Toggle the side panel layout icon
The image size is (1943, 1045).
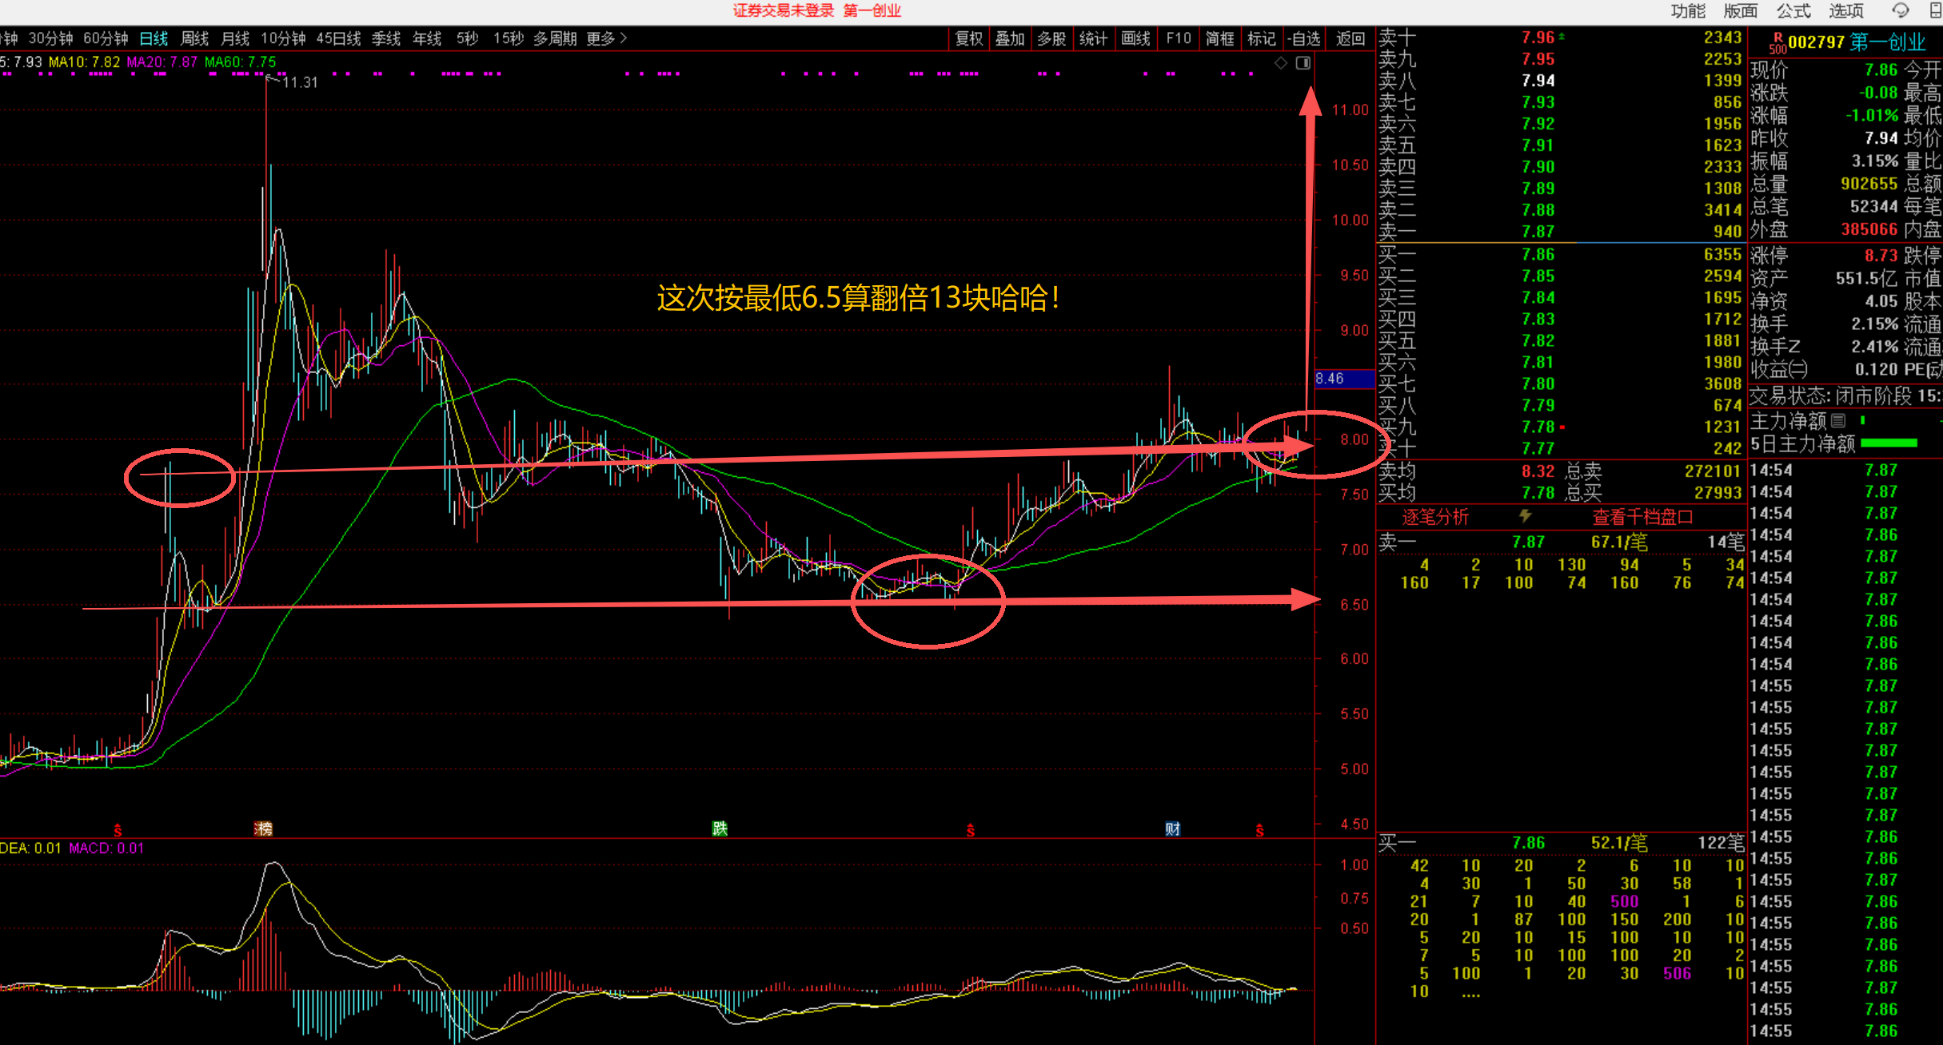pyautogui.click(x=1303, y=63)
